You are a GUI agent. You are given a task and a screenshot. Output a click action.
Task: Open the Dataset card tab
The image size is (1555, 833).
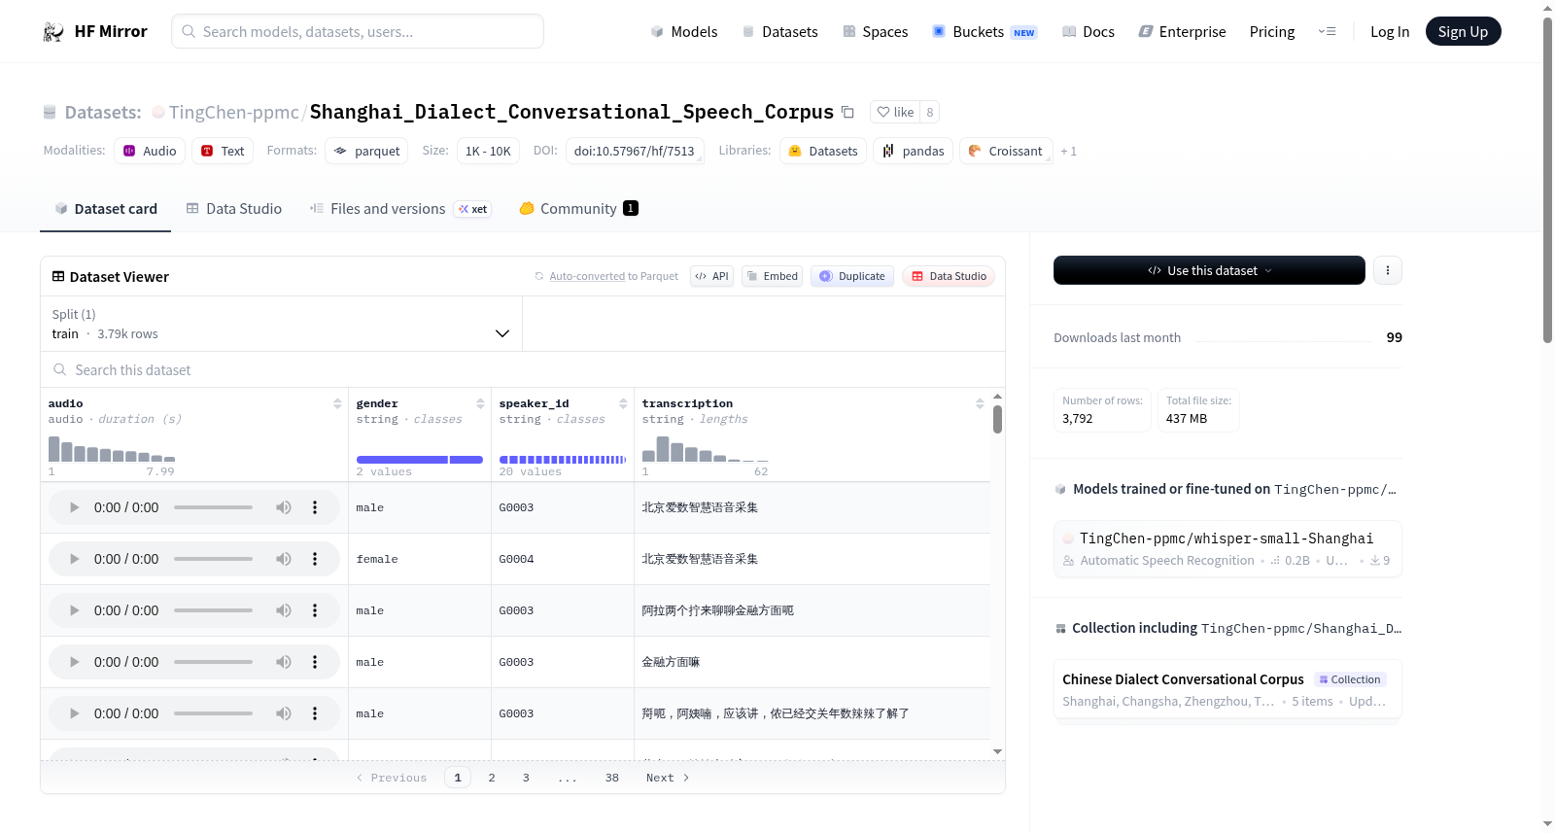pos(105,209)
